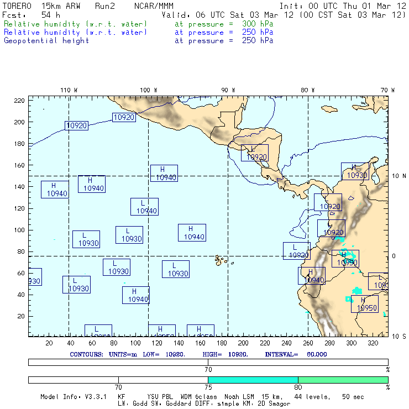Click the '160' tick label on left axis
Viewport: 409px width, 409px height.
(19, 165)
